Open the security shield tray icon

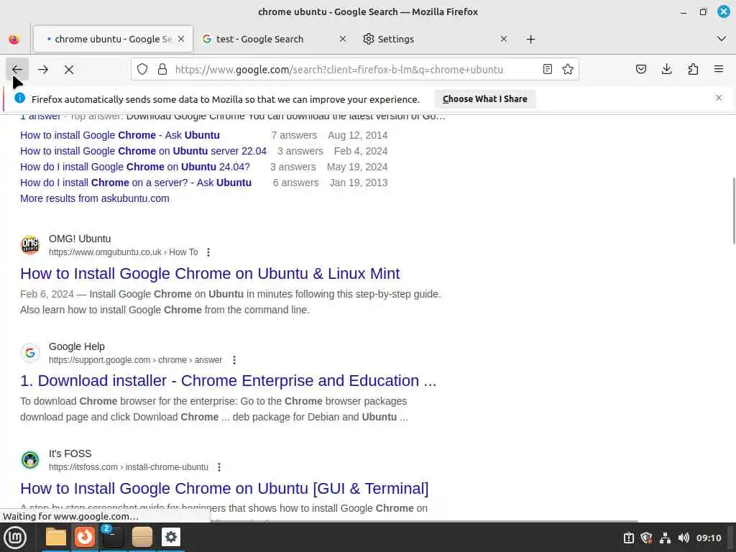pos(646,538)
